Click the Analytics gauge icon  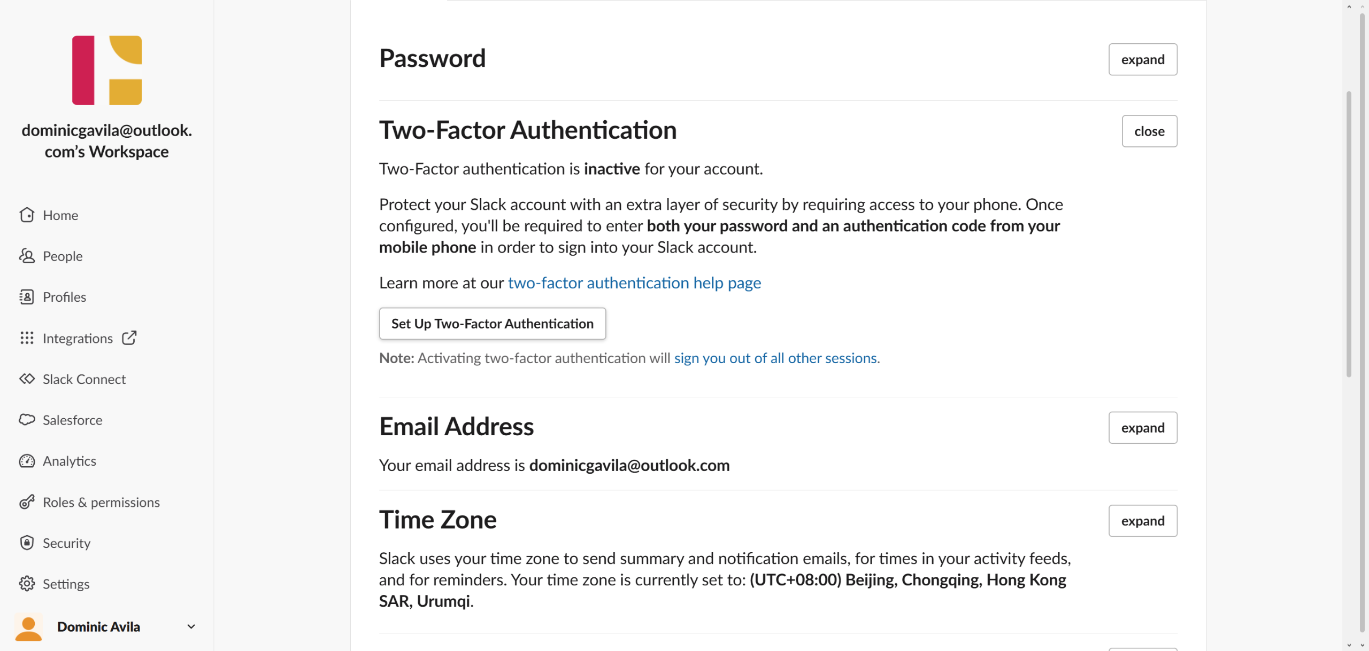[x=27, y=461]
